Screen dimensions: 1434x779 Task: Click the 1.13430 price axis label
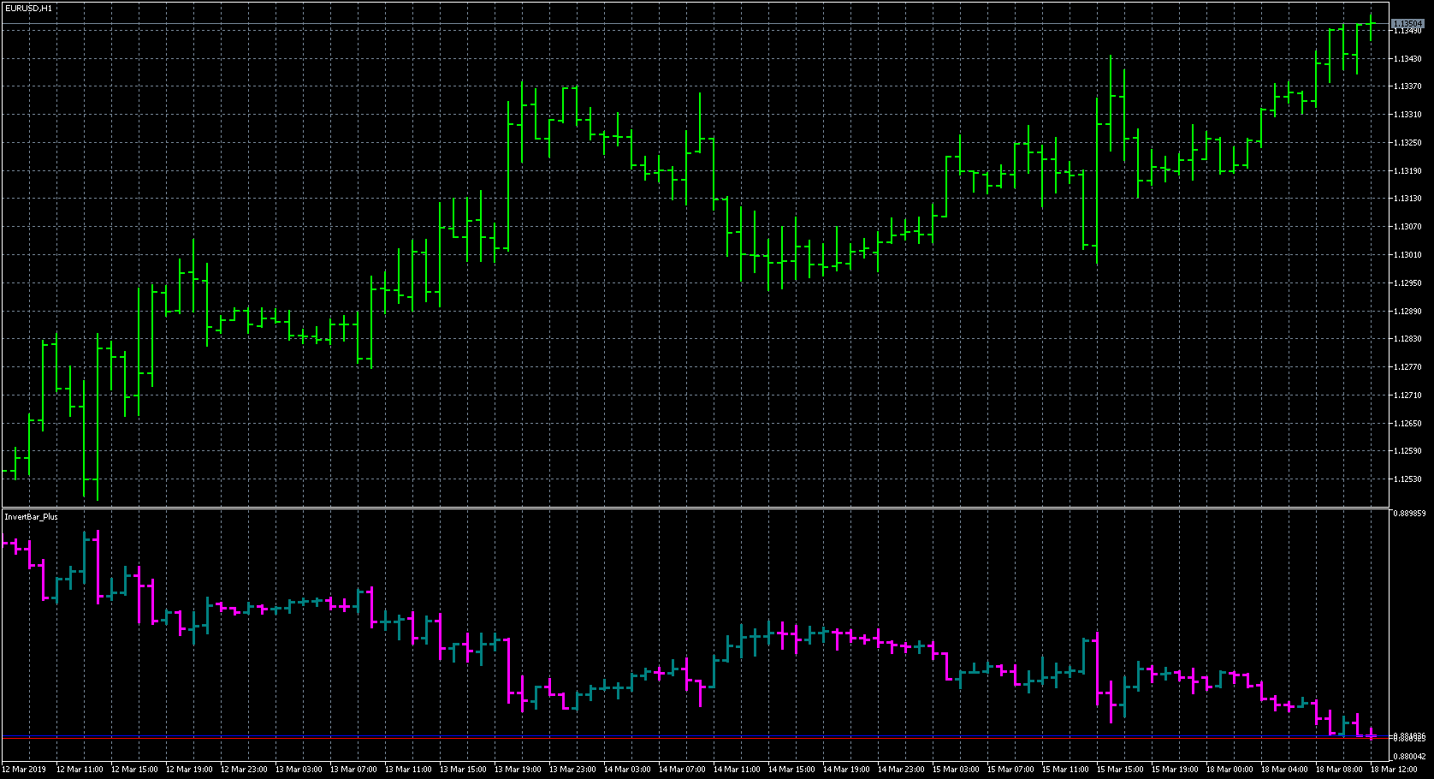click(1407, 59)
